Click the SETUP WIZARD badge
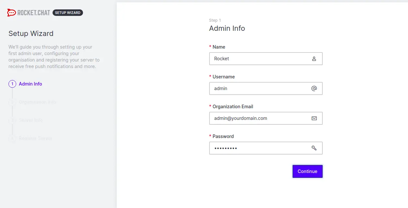This screenshot has height=208, width=408. 68,13
